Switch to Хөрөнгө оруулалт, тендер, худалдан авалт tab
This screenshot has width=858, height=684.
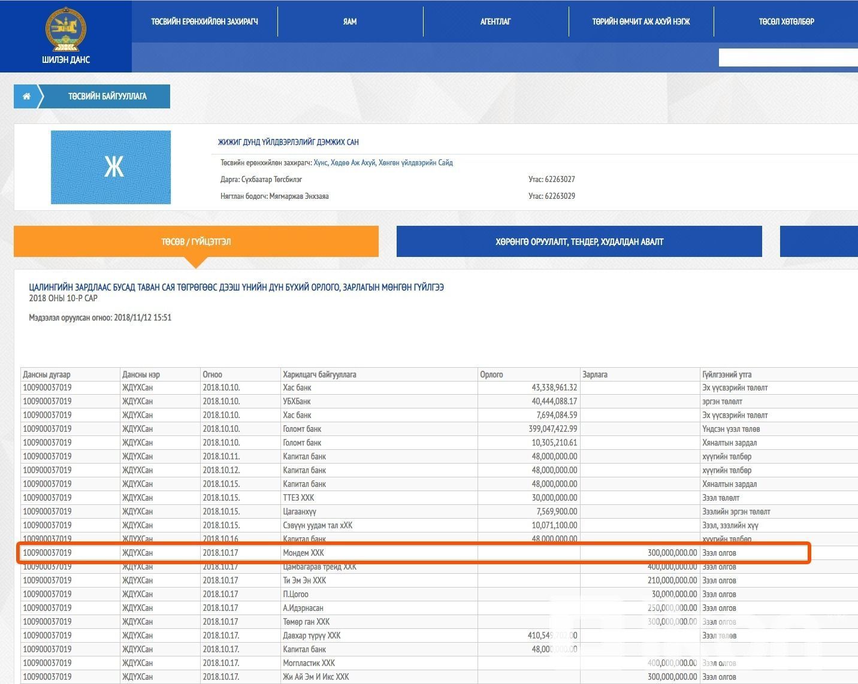[579, 241]
